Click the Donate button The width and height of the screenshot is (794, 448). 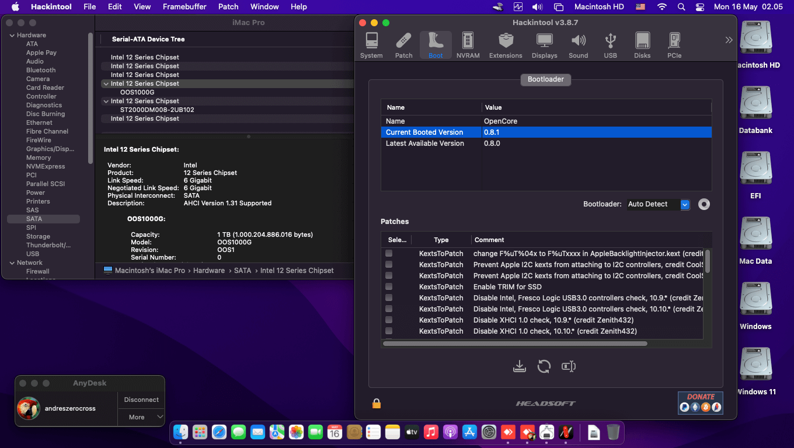(700, 402)
